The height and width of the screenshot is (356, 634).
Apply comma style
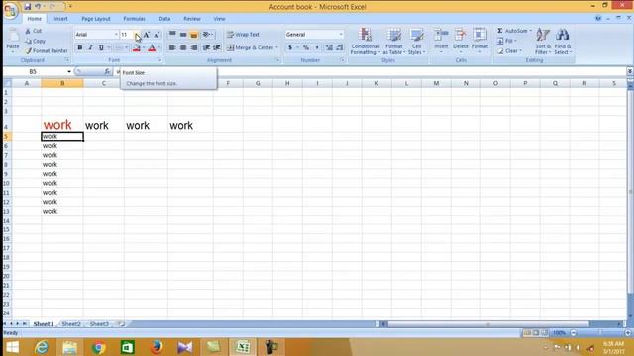click(x=317, y=48)
